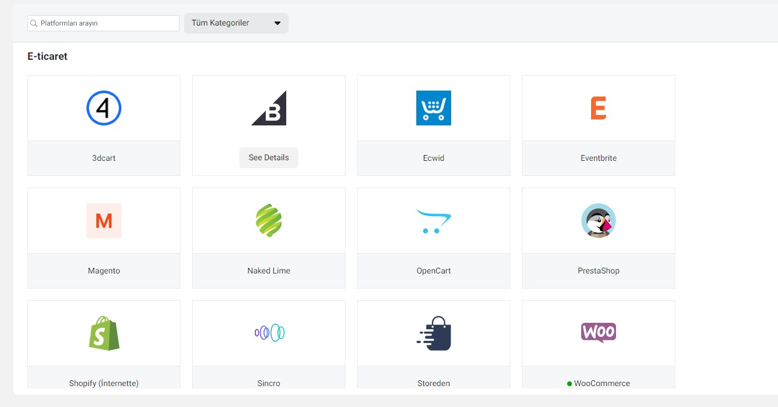778x407 pixels.
Task: Open the PrestaShop puffin logo
Action: [599, 221]
